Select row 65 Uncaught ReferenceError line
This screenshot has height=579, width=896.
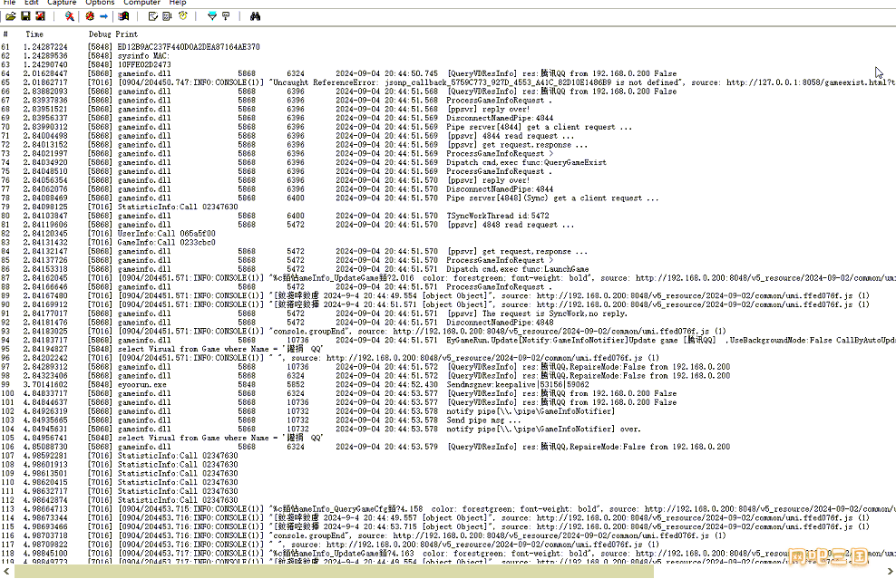click(448, 82)
